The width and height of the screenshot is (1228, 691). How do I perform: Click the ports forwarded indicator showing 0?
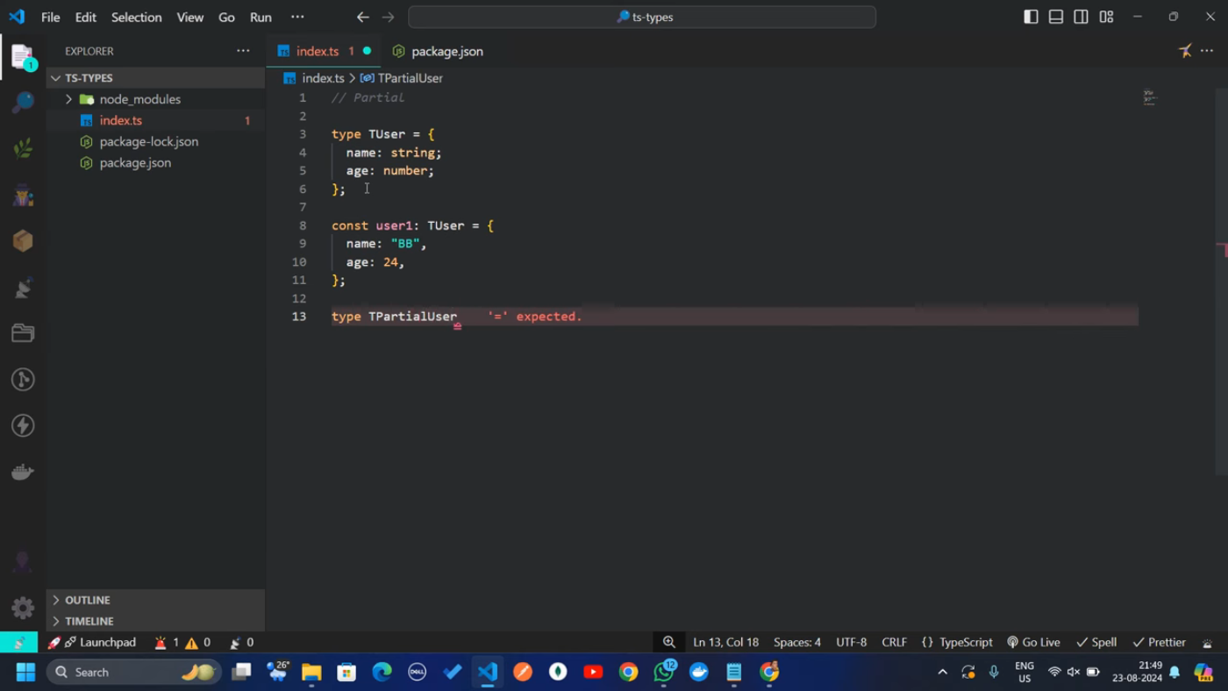coord(241,643)
